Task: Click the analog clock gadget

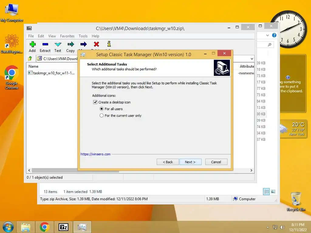Action: point(289,29)
